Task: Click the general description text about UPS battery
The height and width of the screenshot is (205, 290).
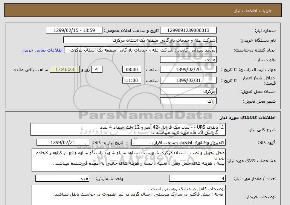Action: point(159,130)
